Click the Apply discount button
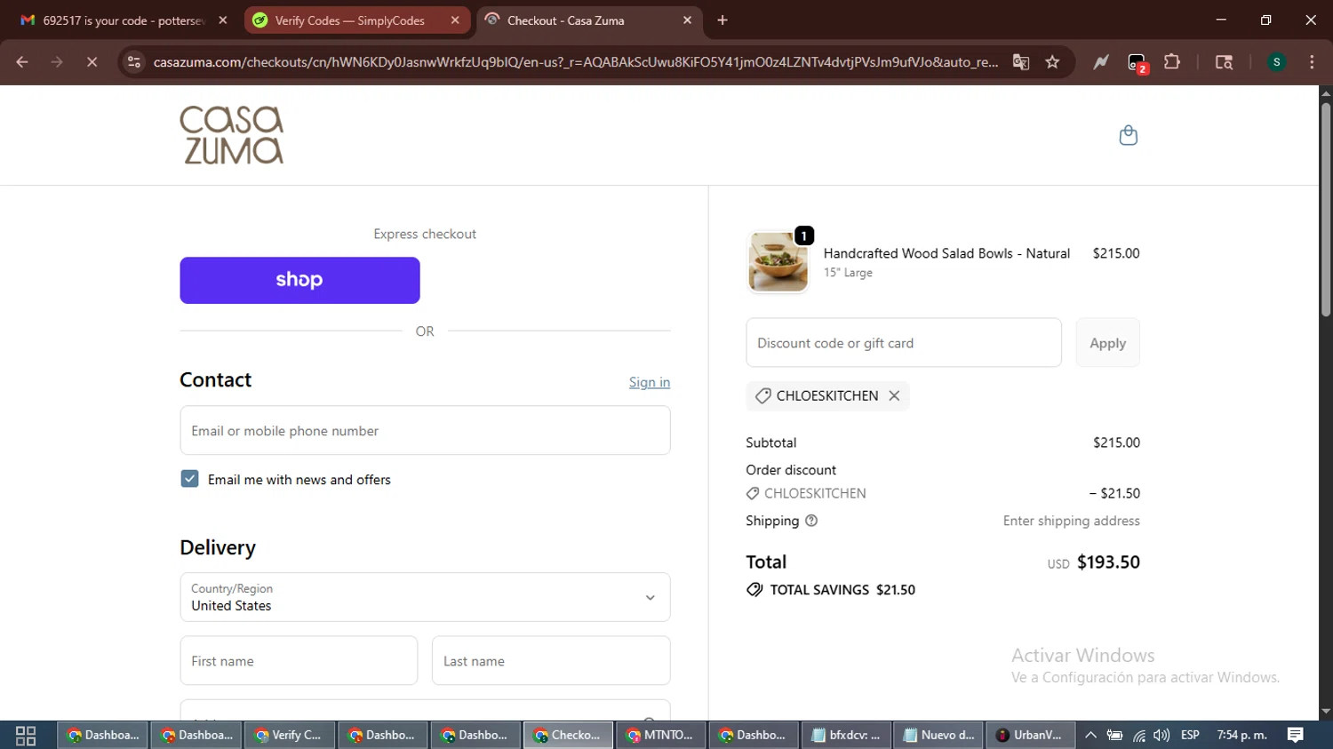This screenshot has width=1333, height=749. pyautogui.click(x=1107, y=343)
